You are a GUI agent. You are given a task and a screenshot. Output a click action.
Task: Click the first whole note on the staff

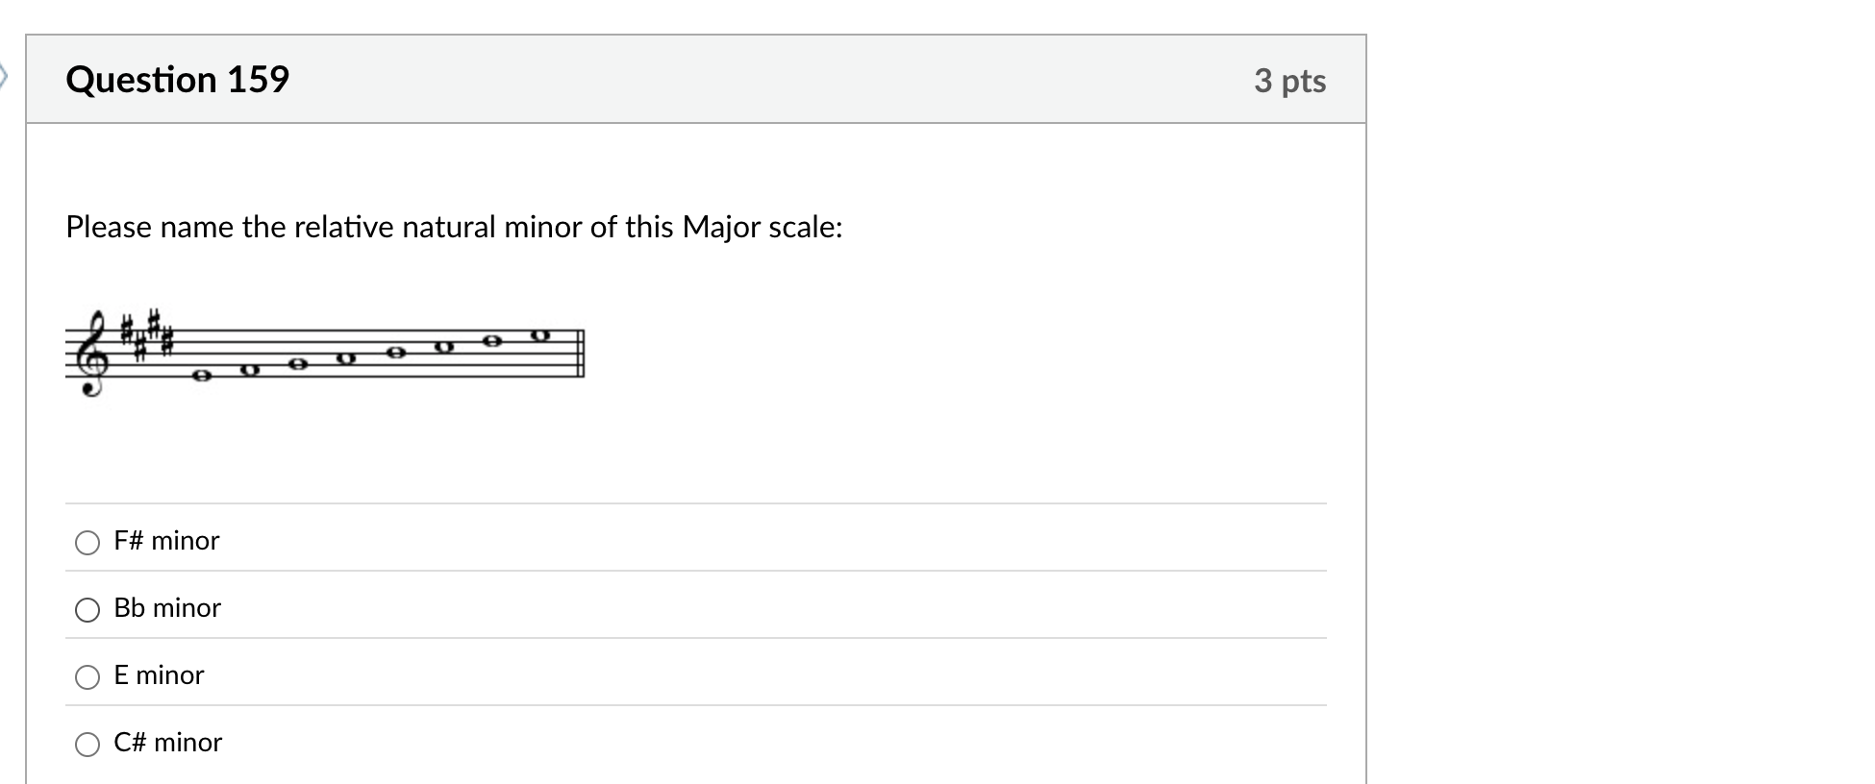pyautogui.click(x=202, y=375)
